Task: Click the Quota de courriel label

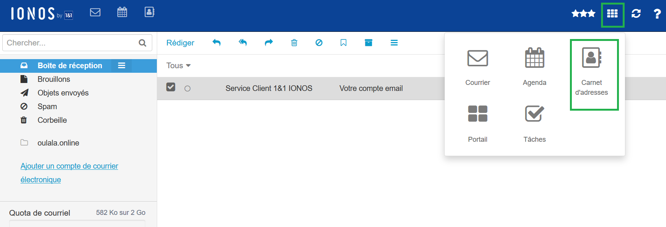Action: click(x=40, y=213)
